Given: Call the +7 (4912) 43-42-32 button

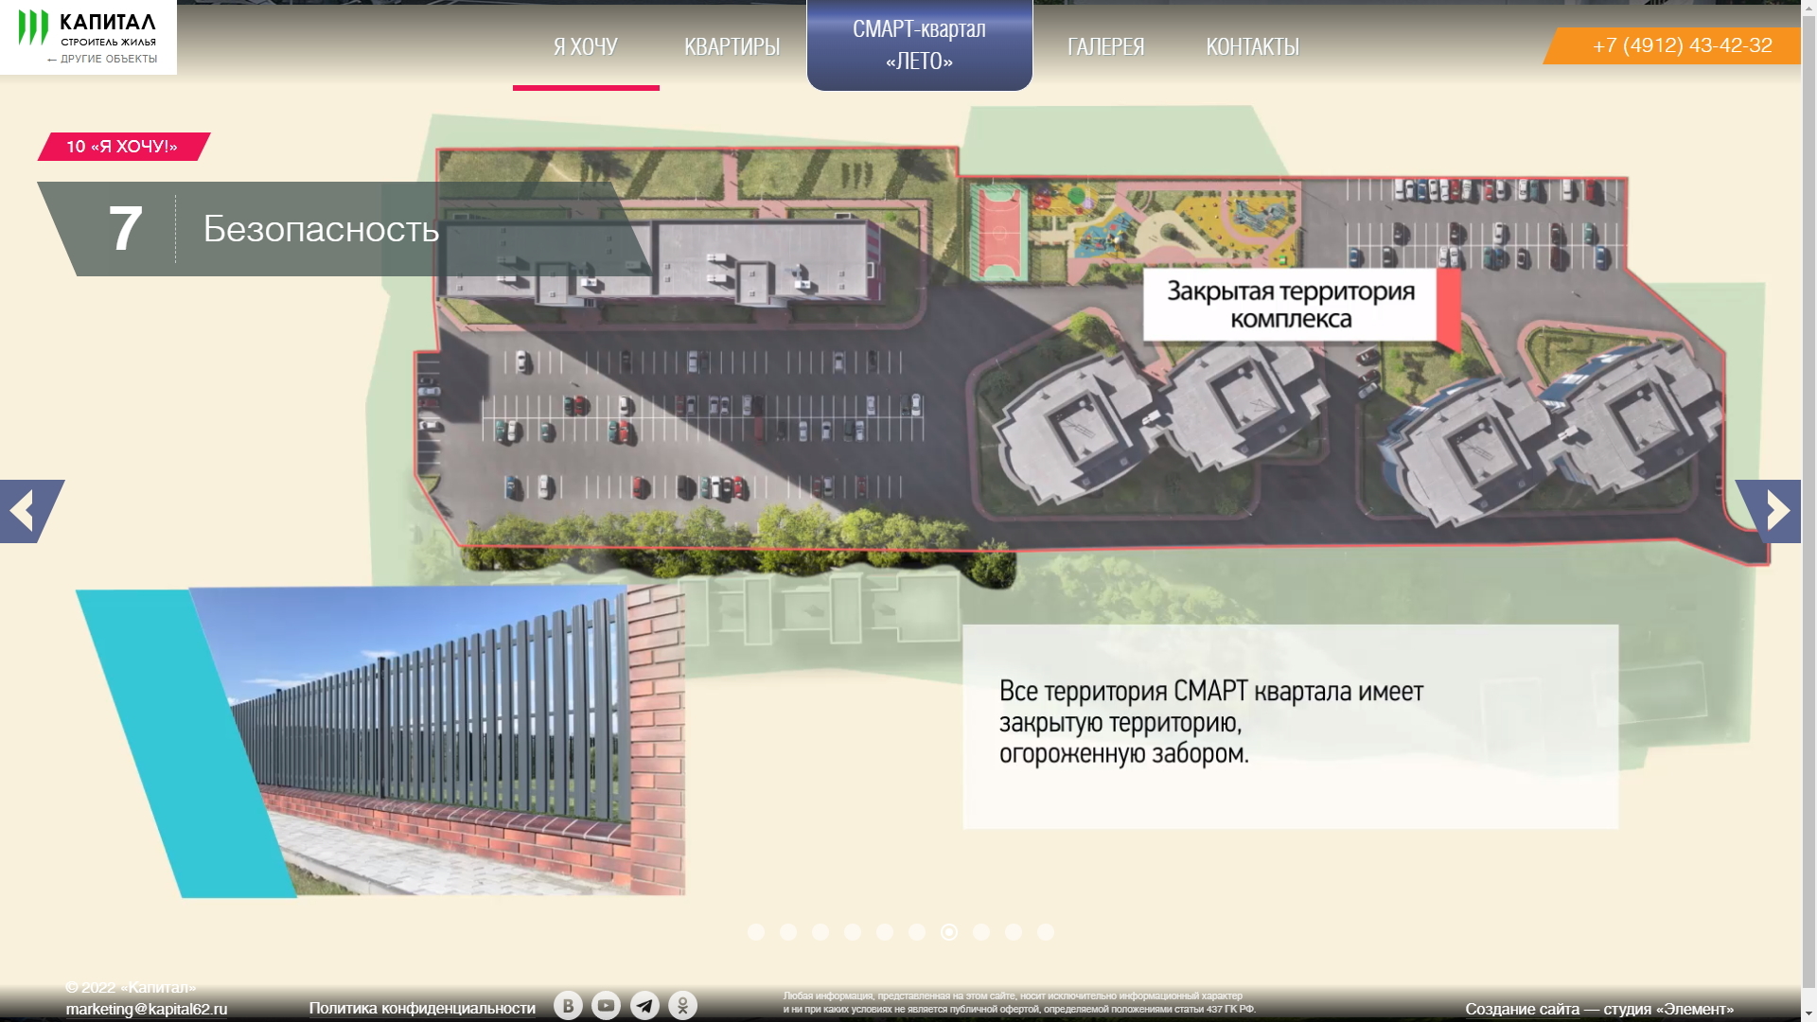Looking at the screenshot, I should [x=1681, y=45].
